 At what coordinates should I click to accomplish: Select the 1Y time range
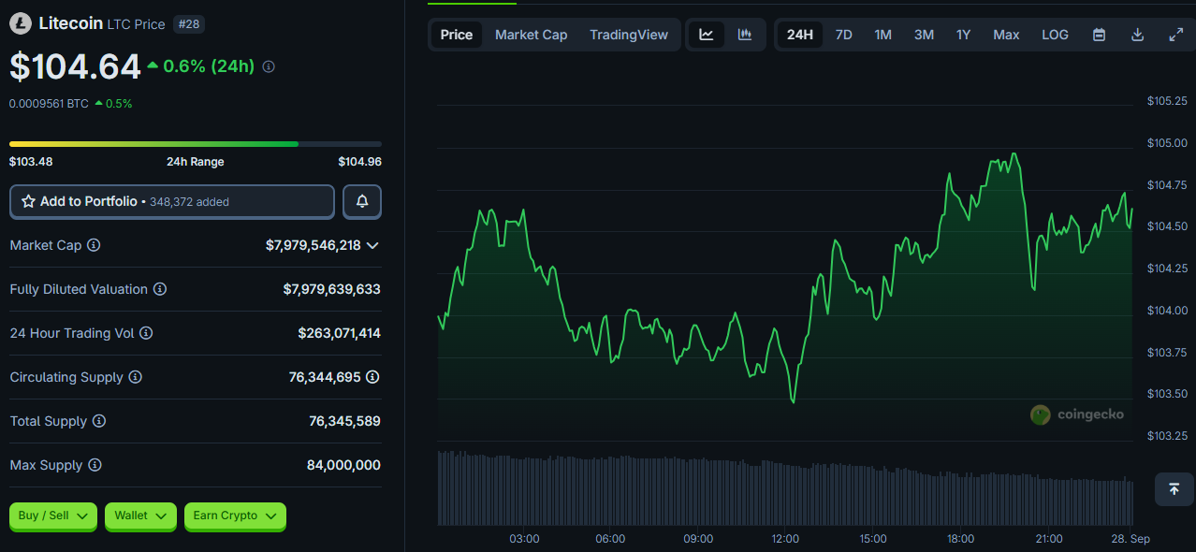pyautogui.click(x=963, y=35)
